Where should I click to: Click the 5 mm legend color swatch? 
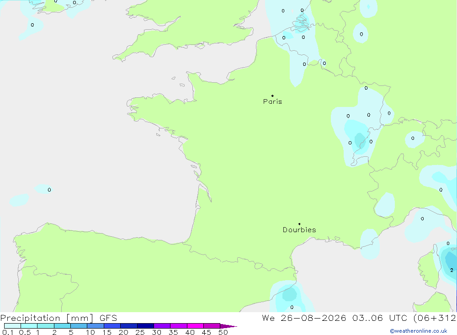click(x=79, y=326)
